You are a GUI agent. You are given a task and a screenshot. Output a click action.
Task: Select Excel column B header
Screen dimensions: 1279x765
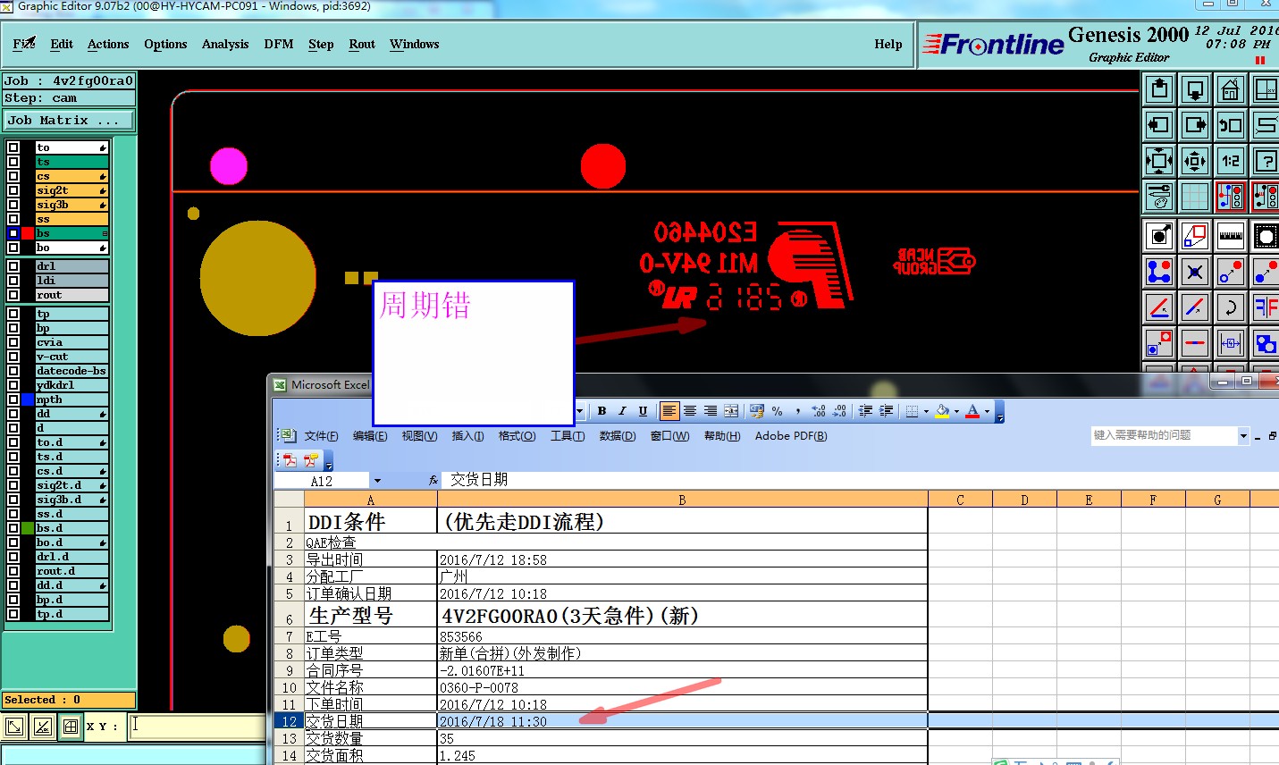[682, 500]
